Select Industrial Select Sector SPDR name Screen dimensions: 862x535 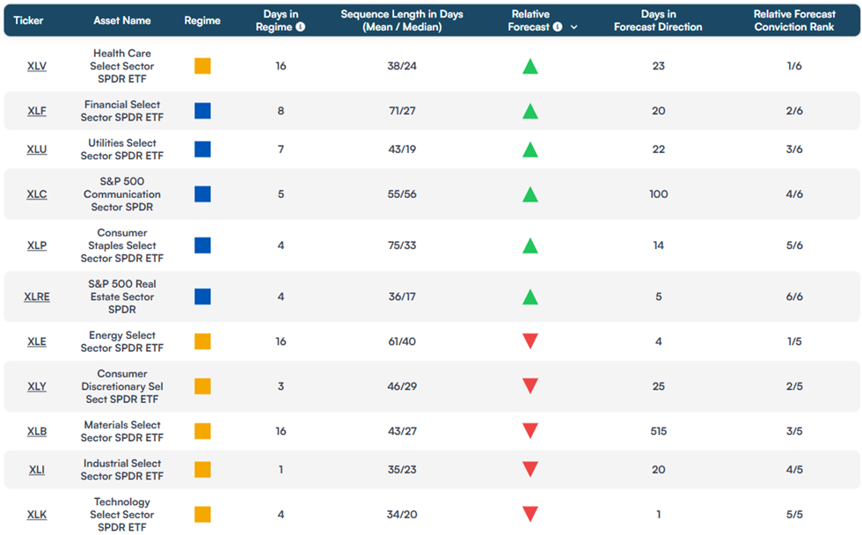coord(122,470)
